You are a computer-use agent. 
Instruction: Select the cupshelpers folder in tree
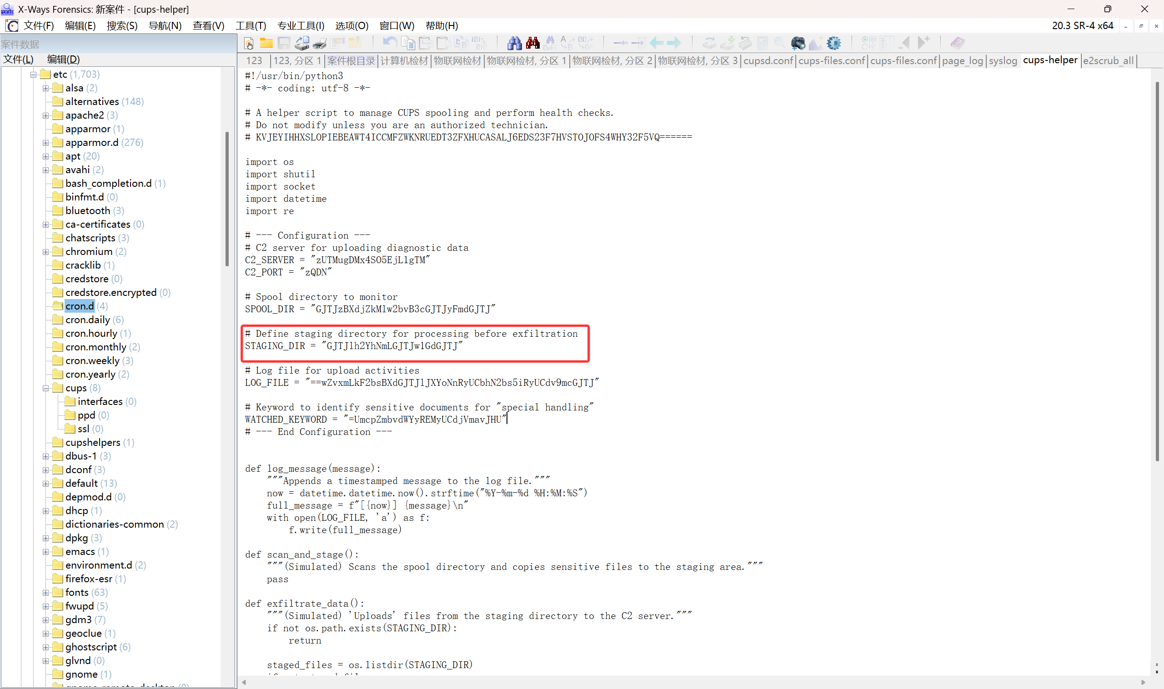(92, 443)
